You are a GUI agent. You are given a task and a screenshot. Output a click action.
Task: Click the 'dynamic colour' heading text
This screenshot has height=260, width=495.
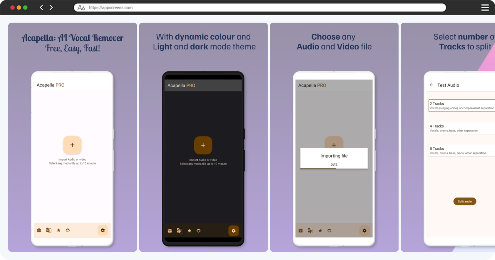pos(205,37)
